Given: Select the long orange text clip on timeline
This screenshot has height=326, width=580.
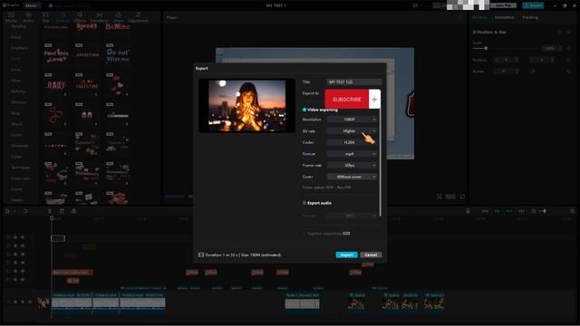Looking at the screenshot, I should click(x=72, y=272).
